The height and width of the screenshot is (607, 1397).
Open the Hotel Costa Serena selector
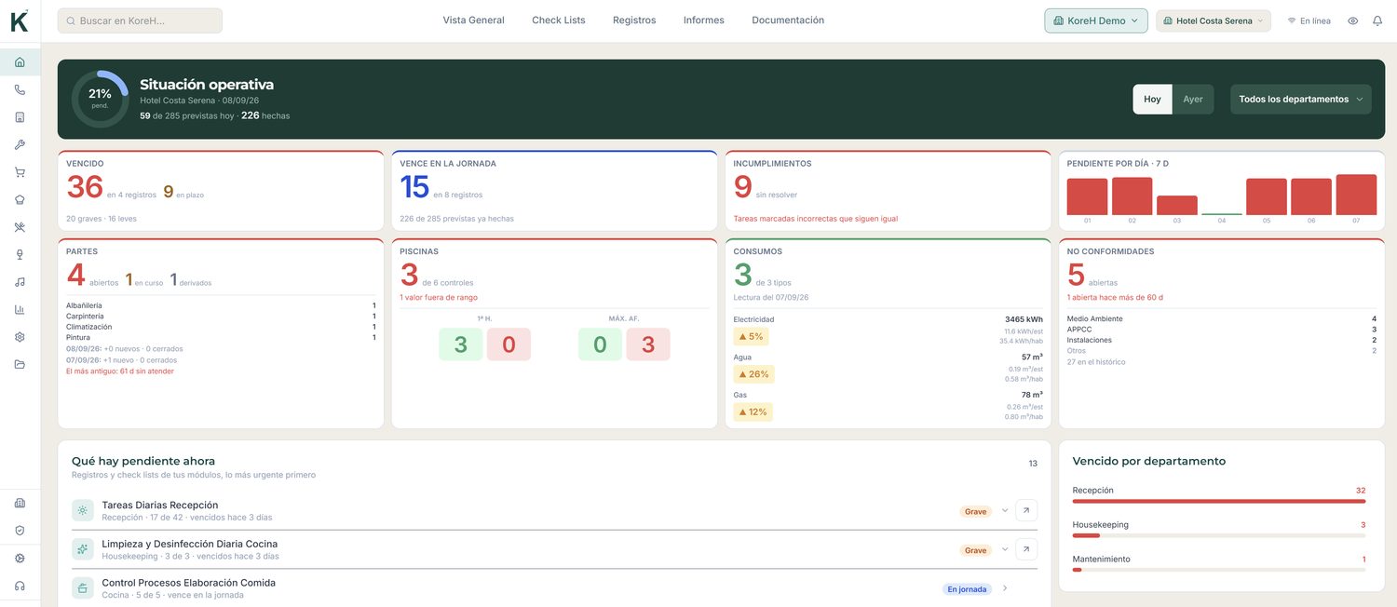click(1214, 20)
